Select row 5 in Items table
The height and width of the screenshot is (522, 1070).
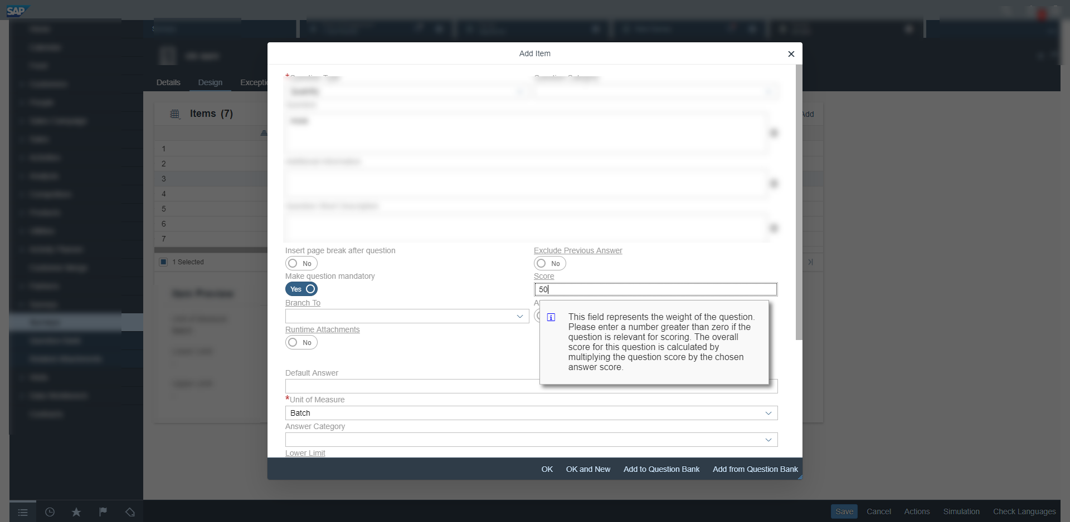point(211,209)
